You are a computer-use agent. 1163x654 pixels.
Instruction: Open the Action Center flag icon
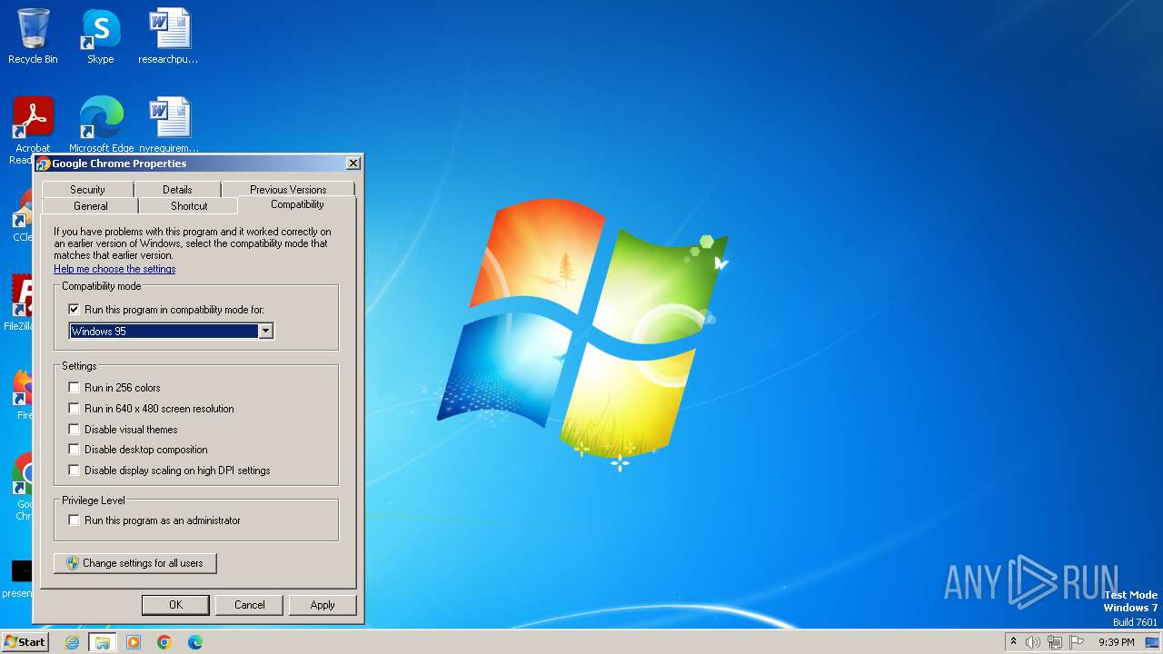point(1077,642)
